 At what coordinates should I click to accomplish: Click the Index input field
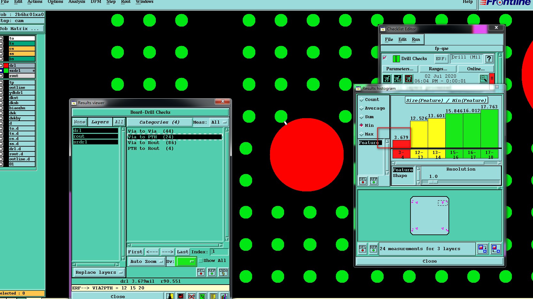[219, 252]
